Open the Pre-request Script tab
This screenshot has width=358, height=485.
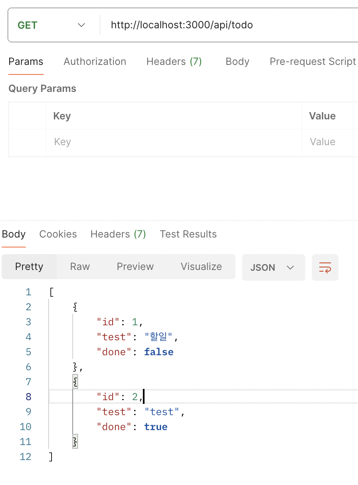(x=313, y=62)
